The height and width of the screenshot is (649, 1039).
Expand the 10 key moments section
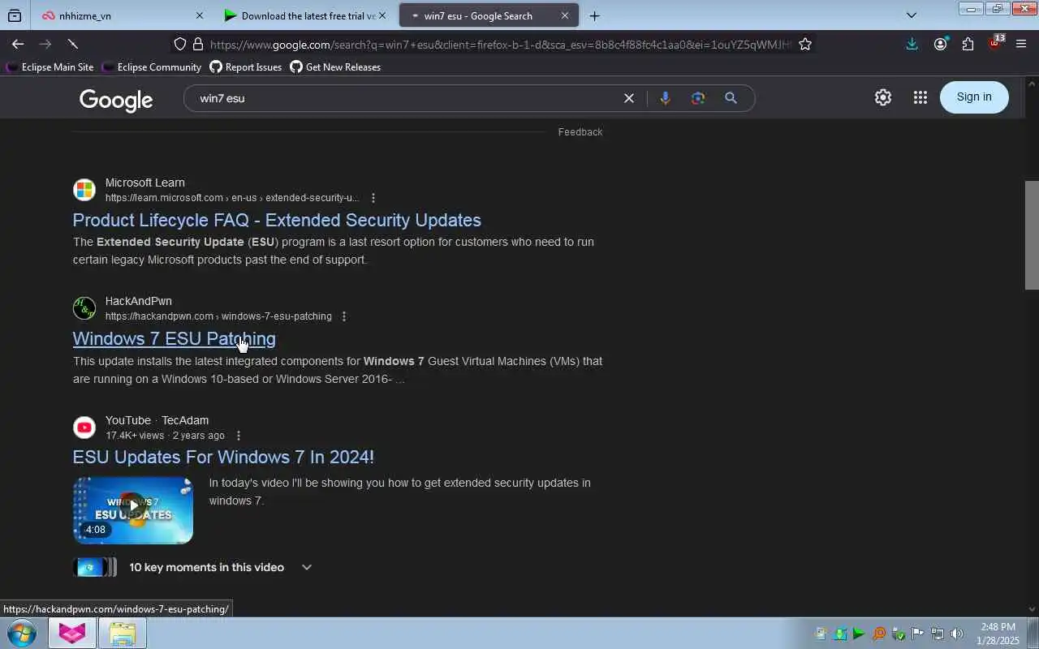(306, 567)
